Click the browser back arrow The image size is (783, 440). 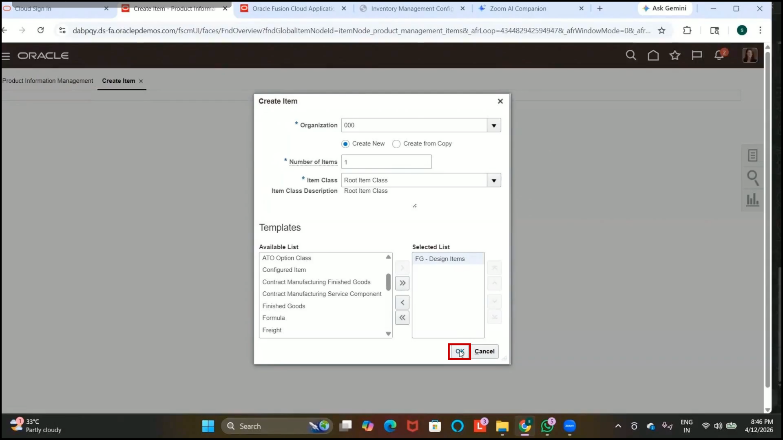(x=4, y=30)
